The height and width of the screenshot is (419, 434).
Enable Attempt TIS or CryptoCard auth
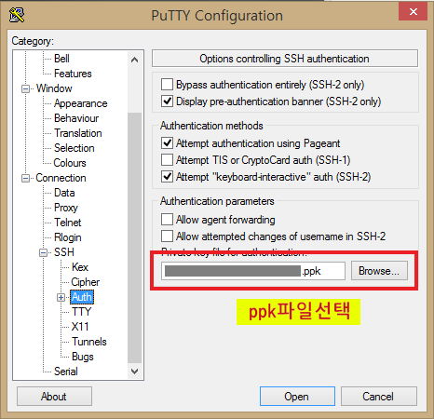coord(167,160)
